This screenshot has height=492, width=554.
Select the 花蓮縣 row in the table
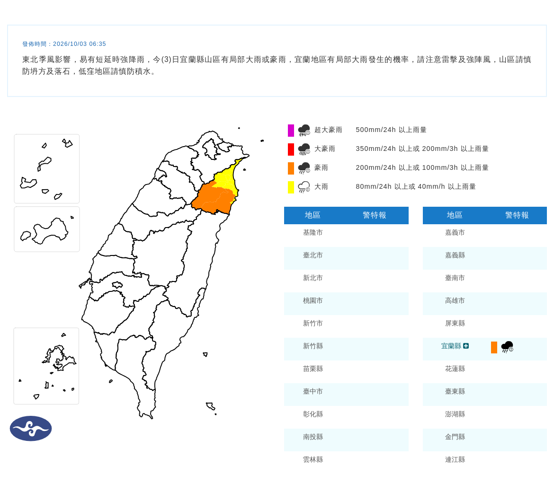pos(485,369)
